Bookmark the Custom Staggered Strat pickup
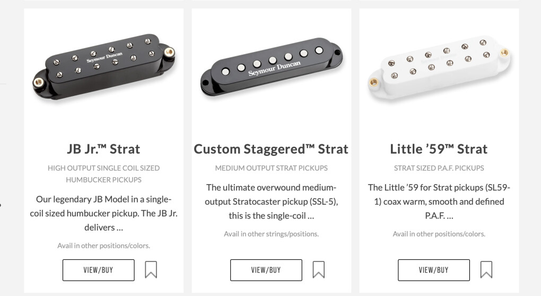The height and width of the screenshot is (296, 541). [318, 270]
